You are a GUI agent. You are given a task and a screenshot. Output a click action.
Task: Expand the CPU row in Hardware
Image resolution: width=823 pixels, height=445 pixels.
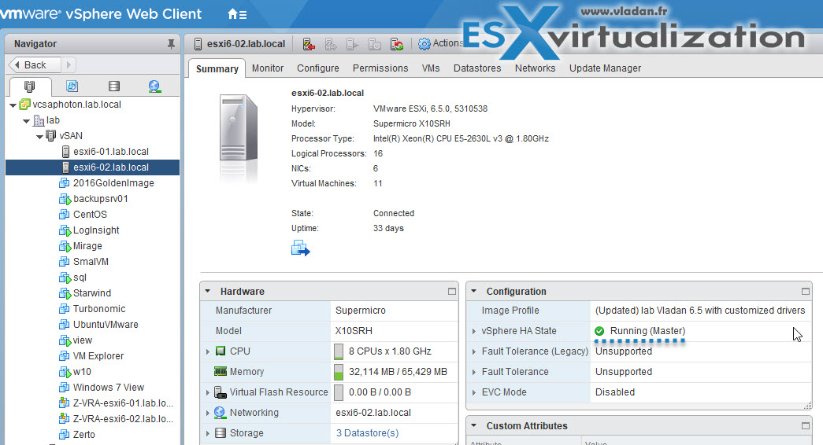point(208,351)
